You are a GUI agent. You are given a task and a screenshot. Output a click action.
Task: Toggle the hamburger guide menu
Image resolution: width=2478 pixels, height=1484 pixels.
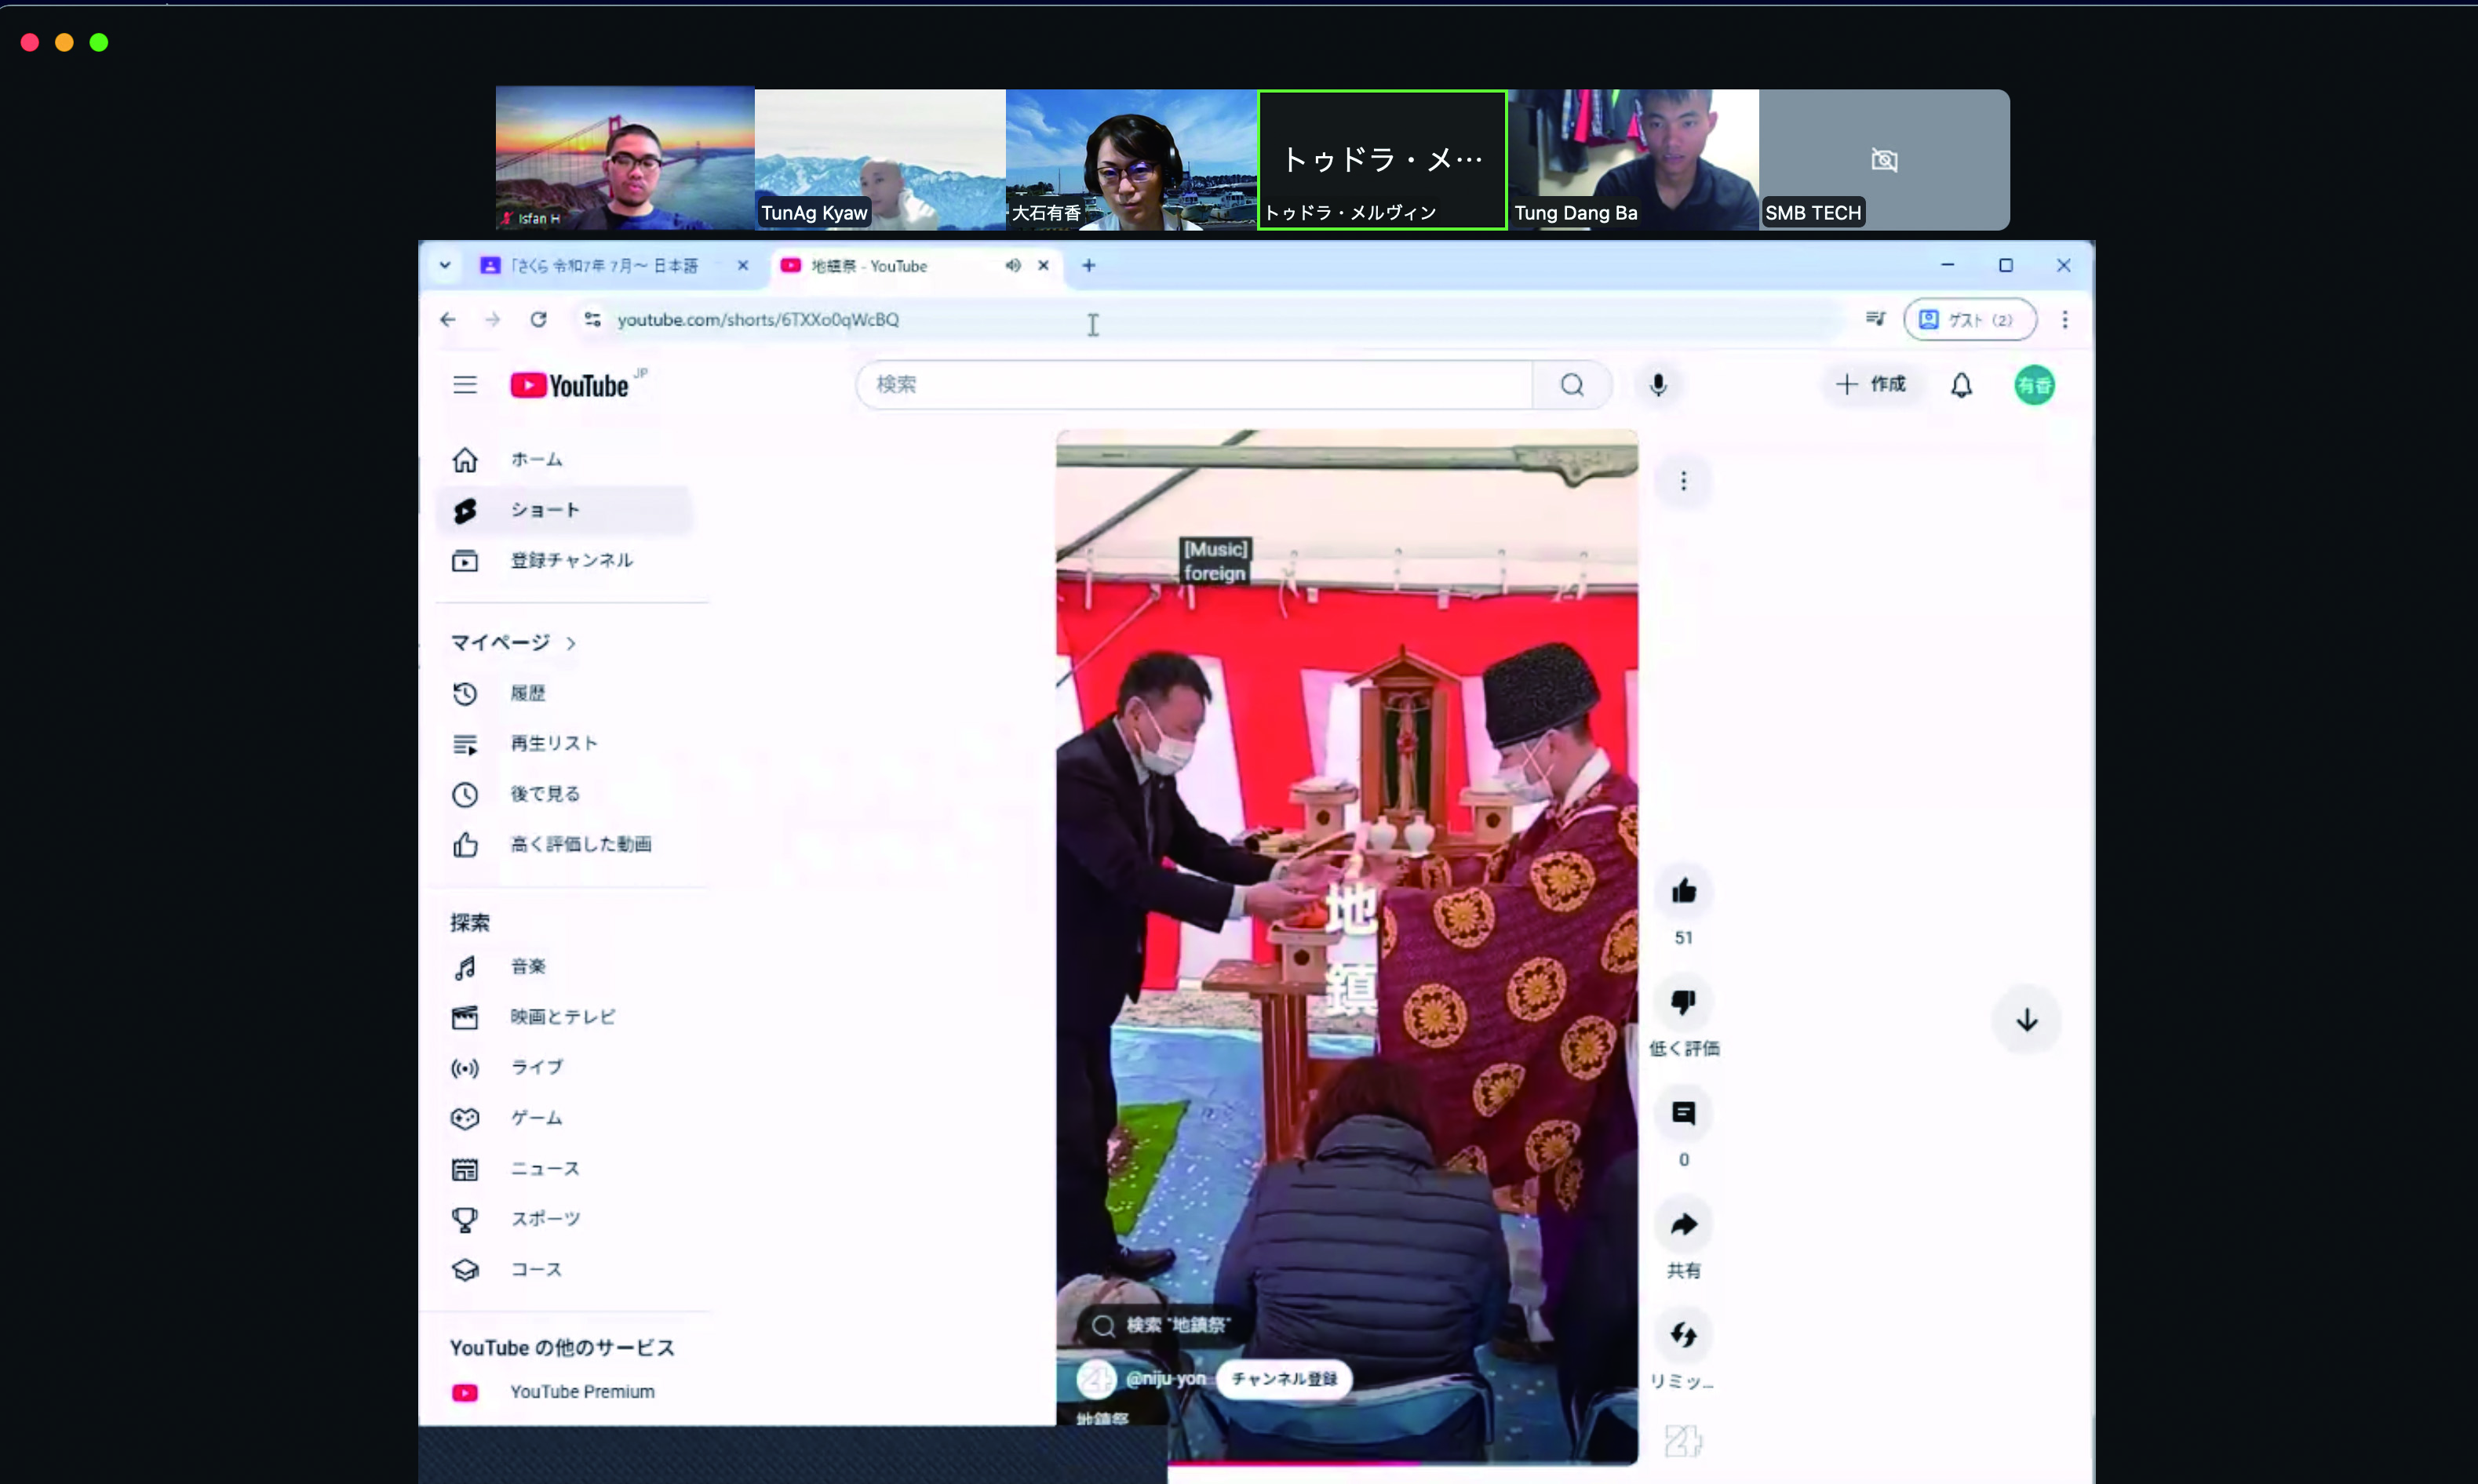465,385
